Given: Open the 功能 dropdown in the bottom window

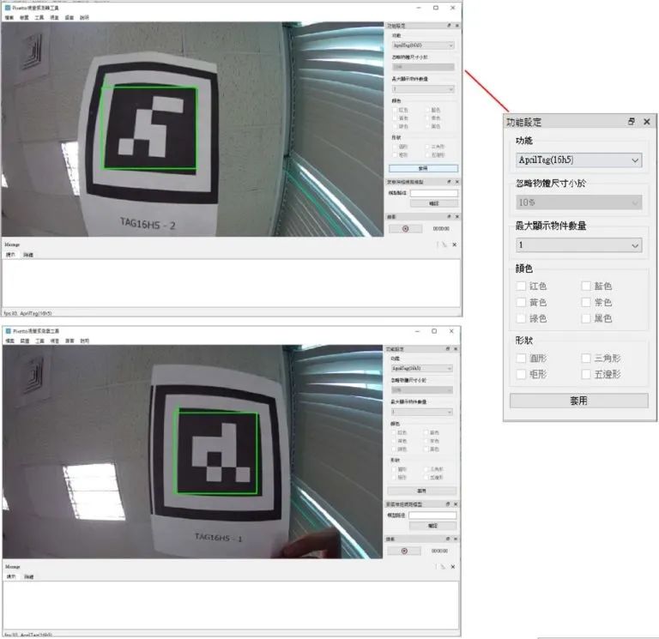Looking at the screenshot, I should pyautogui.click(x=422, y=368).
